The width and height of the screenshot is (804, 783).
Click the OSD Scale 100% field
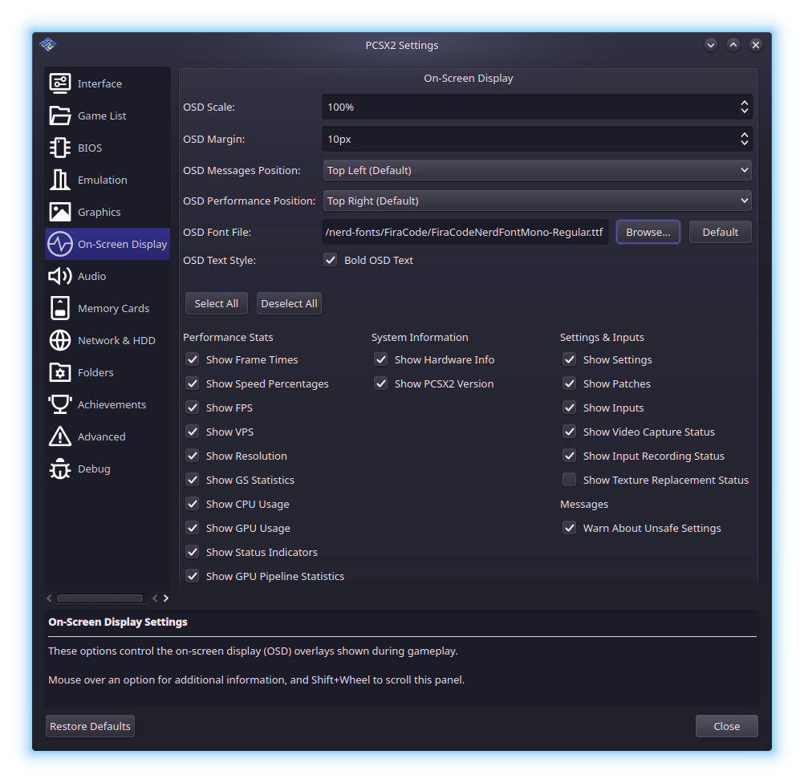(x=537, y=108)
